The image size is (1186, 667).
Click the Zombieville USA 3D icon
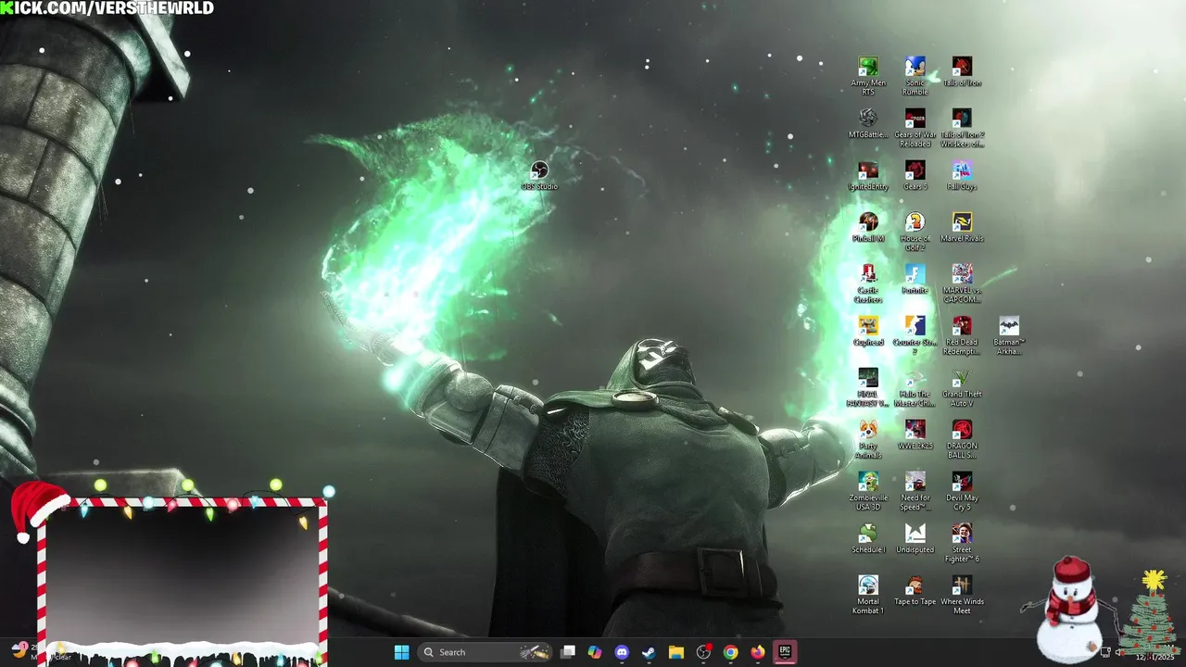pos(868,491)
